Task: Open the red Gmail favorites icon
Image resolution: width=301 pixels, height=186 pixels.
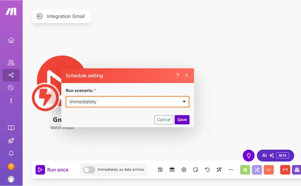Action: (285, 170)
